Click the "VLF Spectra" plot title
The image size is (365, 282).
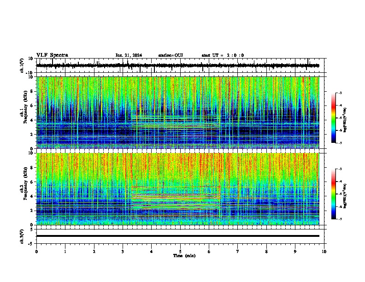[x=53, y=55]
